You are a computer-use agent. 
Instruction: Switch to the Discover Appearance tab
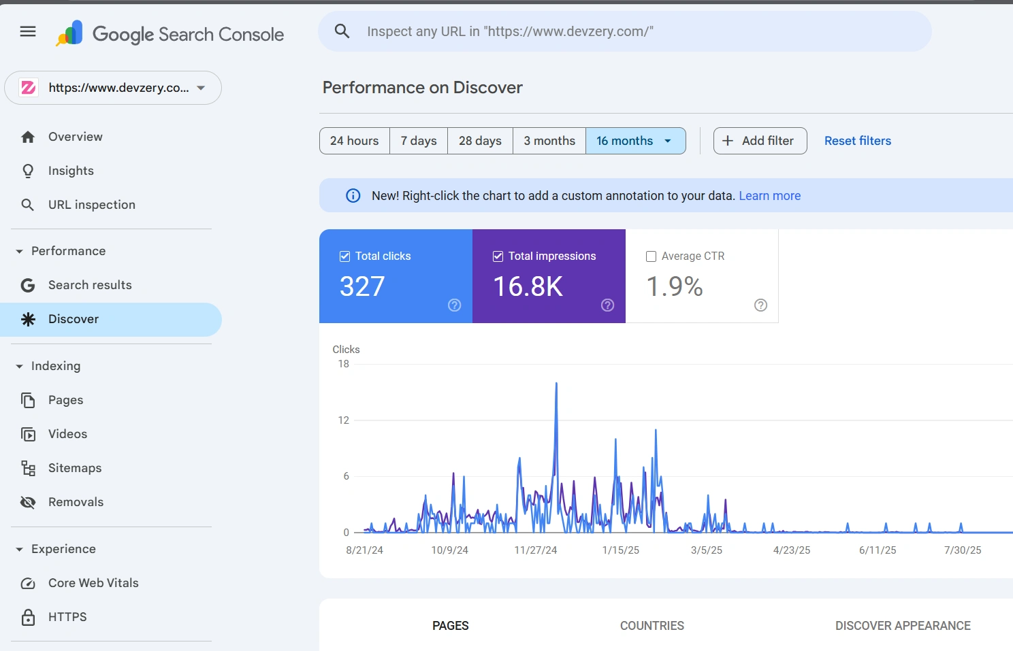tap(903, 626)
